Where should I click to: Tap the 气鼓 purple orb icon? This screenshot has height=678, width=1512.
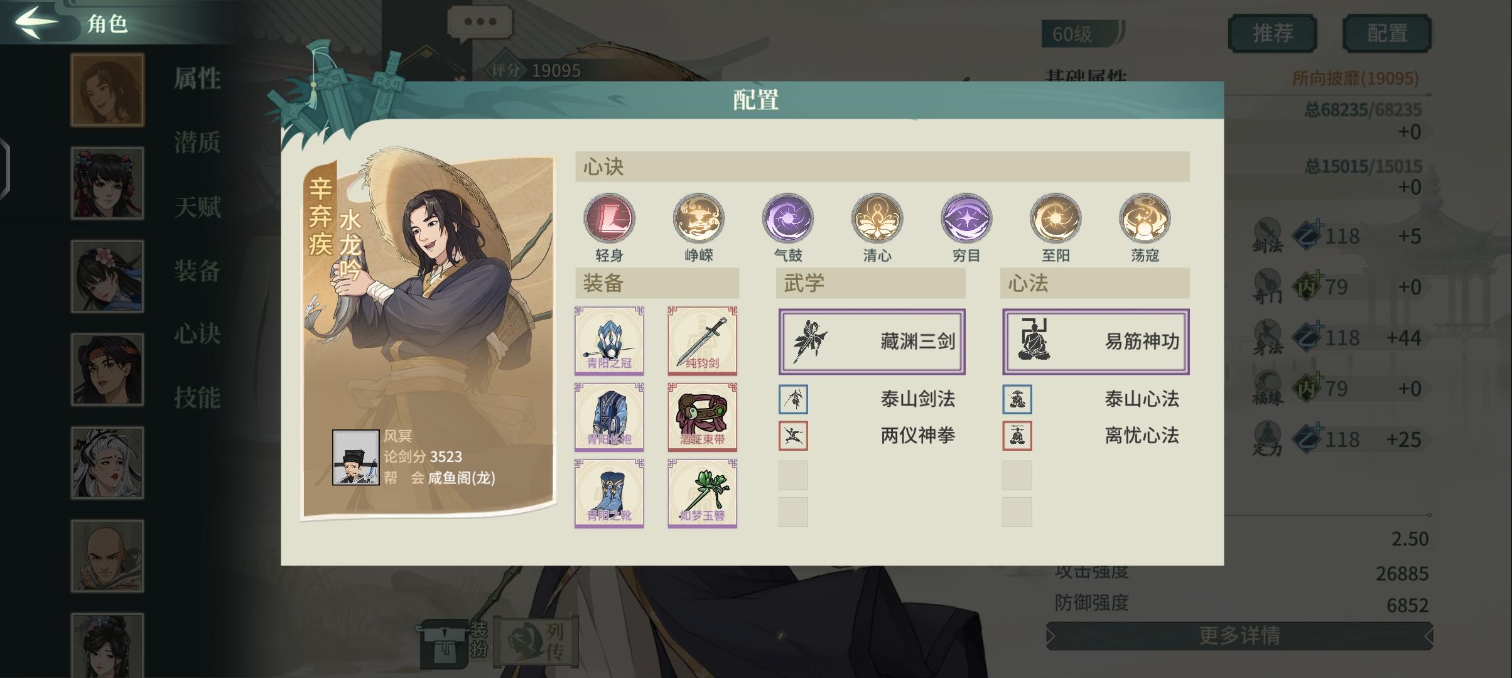pyautogui.click(x=788, y=218)
